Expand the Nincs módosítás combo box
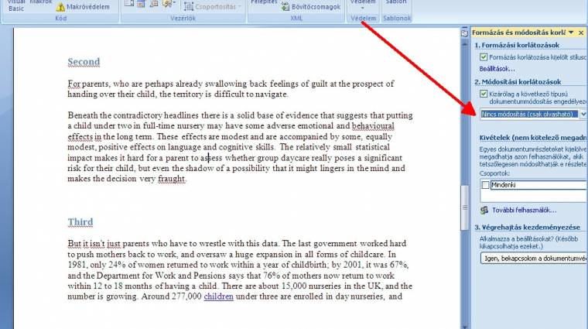Screen dimensions: 588x329 [583, 114]
